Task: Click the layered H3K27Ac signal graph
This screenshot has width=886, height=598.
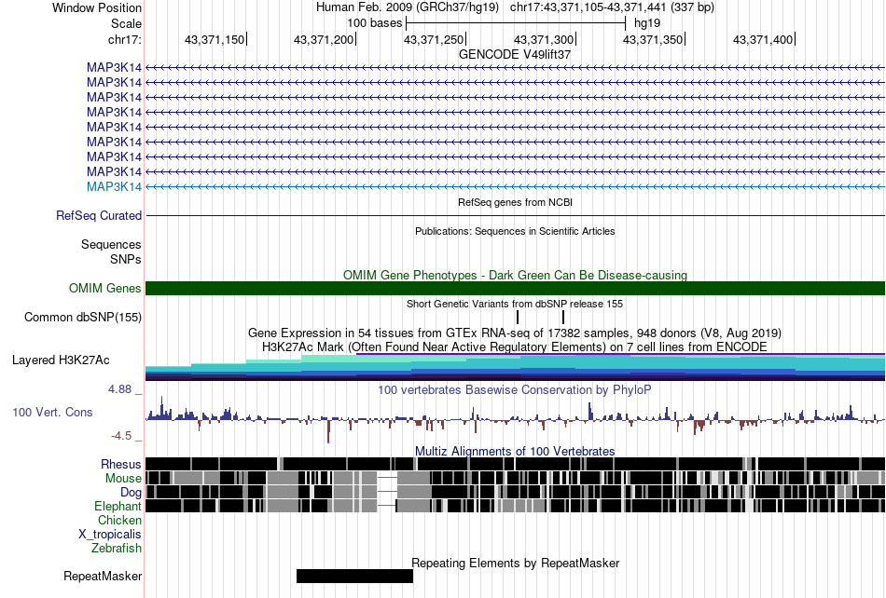Action: (516, 367)
